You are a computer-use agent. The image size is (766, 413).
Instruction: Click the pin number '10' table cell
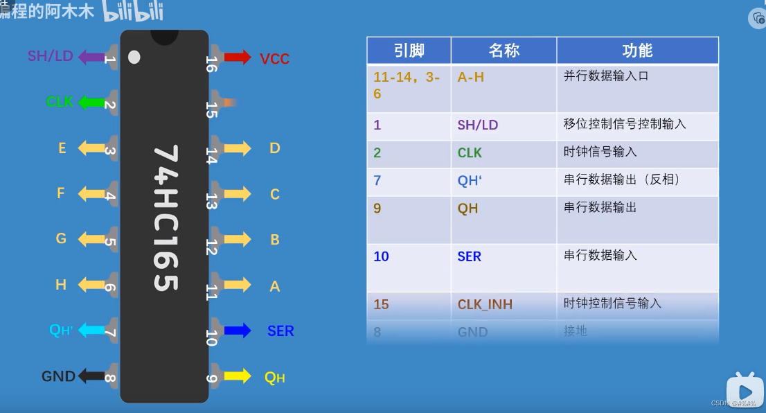[409, 268]
